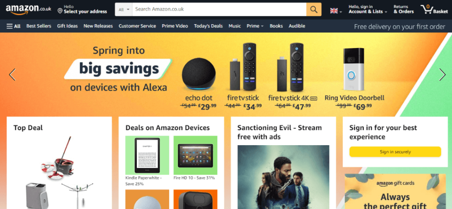Click the Sanctioning Evil movie poster
Image resolution: width=452 pixels, height=209 pixels.
tap(283, 177)
